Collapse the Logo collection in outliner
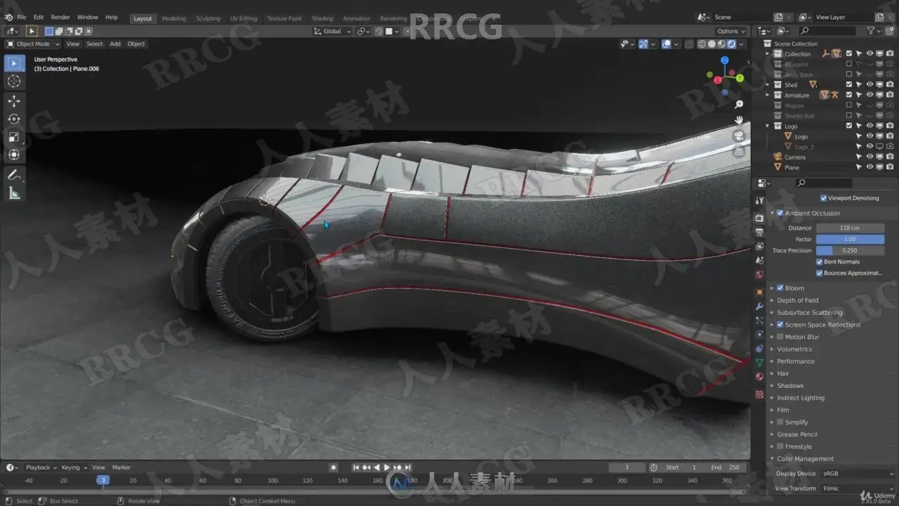899x506 pixels. pos(768,126)
